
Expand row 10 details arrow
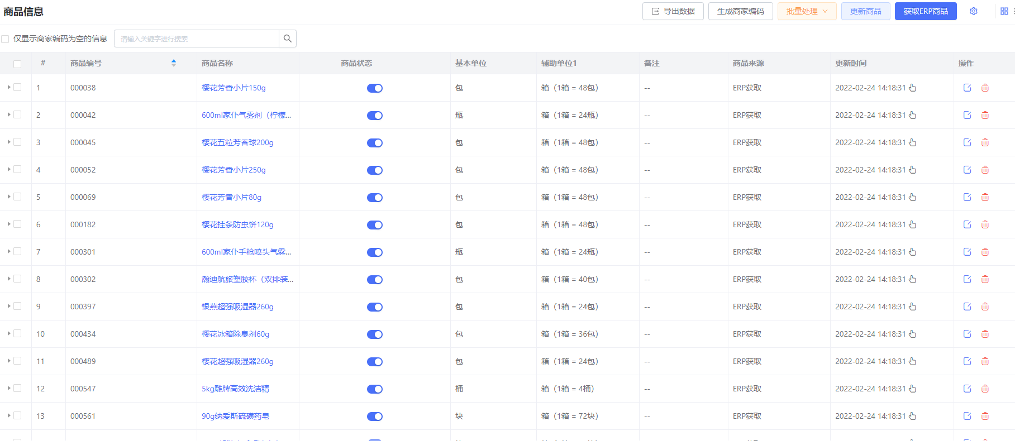9,333
